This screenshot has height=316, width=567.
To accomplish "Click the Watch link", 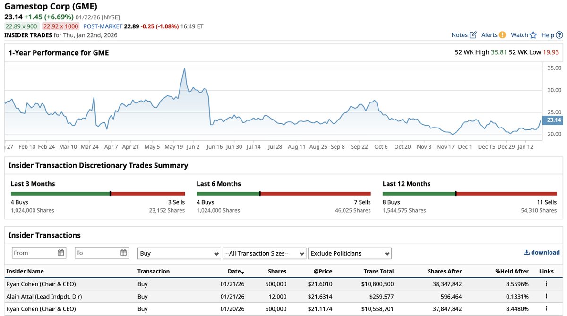I will tap(519, 35).
